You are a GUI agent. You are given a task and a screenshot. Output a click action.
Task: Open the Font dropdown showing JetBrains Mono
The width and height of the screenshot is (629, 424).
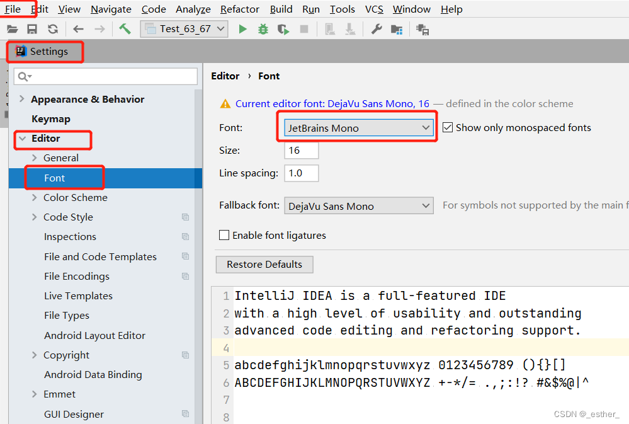point(359,128)
